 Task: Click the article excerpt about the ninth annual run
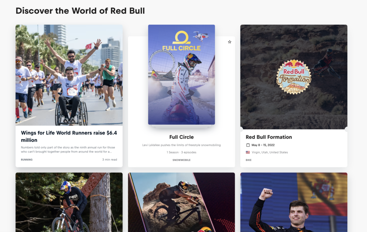[68, 149]
